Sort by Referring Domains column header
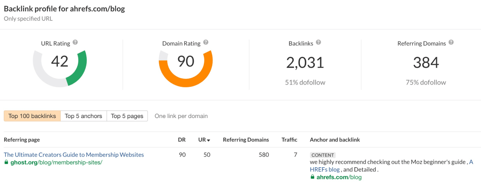The width and height of the screenshot is (481, 183). [246, 140]
